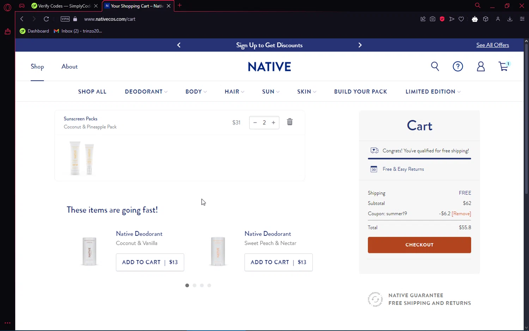The width and height of the screenshot is (529, 331).
Task: Increase Sunscreen Packs quantity with plus
Action: tap(273, 122)
